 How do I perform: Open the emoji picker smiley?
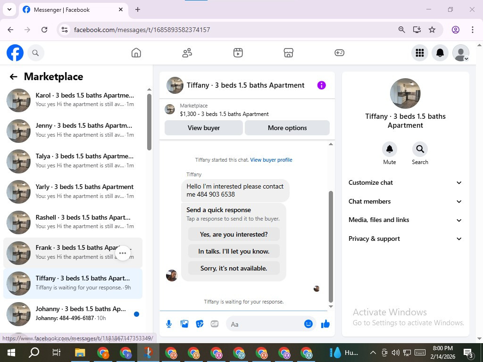(x=308, y=324)
